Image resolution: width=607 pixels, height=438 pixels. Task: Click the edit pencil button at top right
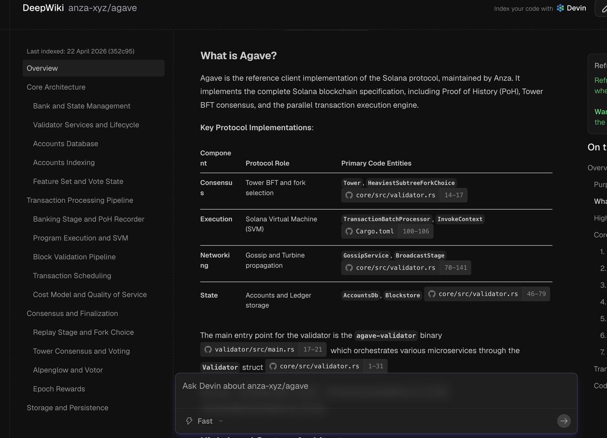pyautogui.click(x=601, y=9)
